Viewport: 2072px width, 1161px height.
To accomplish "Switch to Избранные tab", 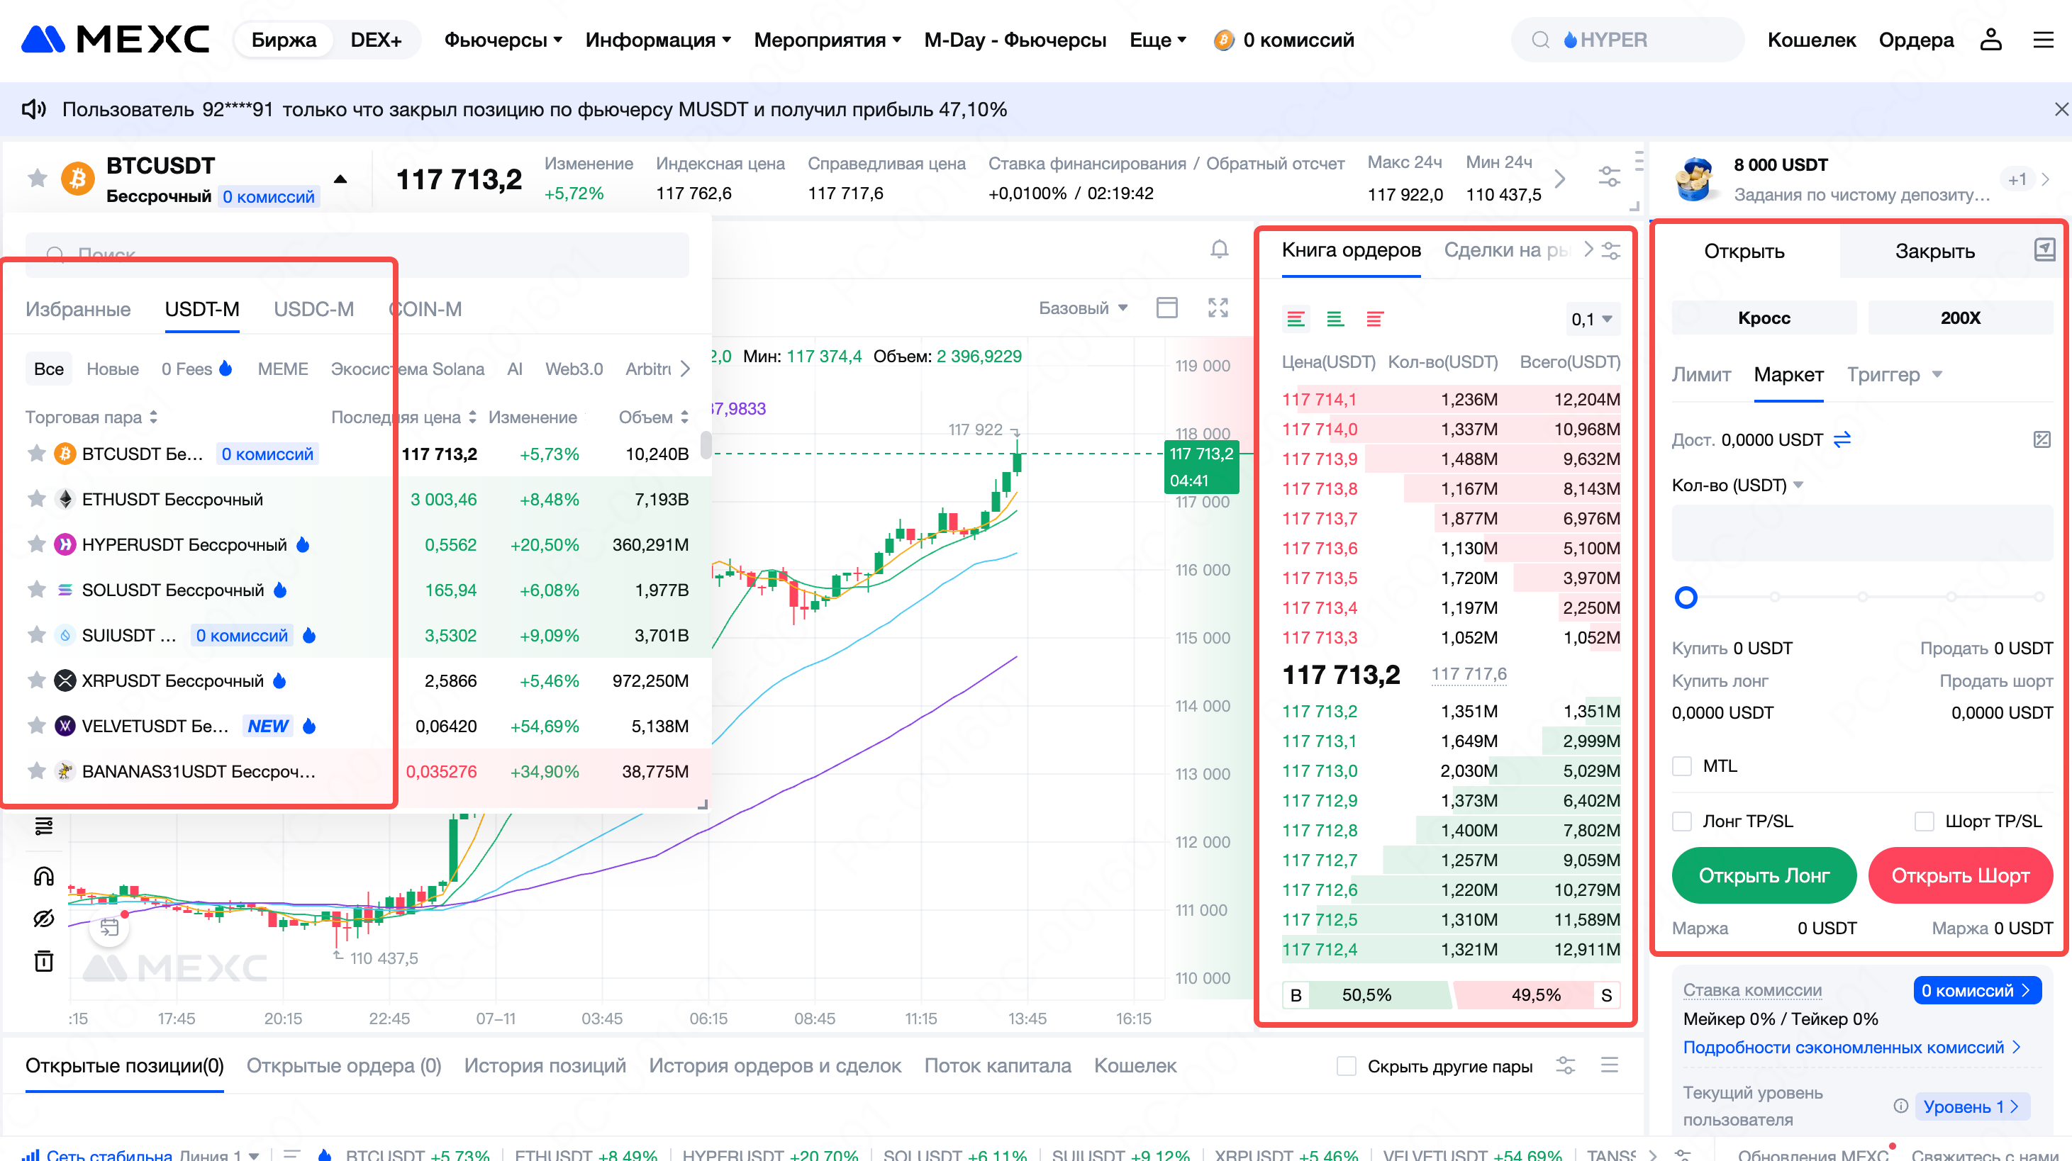I will coord(78,310).
